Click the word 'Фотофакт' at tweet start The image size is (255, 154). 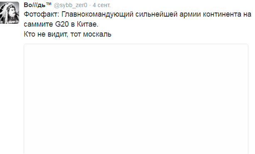(x=41, y=14)
